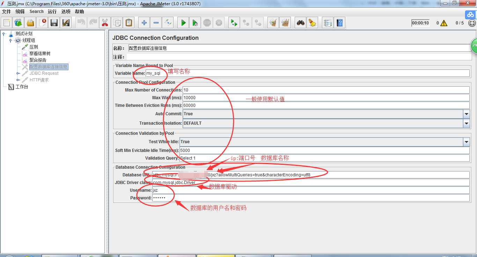Click the Open file folder icon

pos(30,23)
